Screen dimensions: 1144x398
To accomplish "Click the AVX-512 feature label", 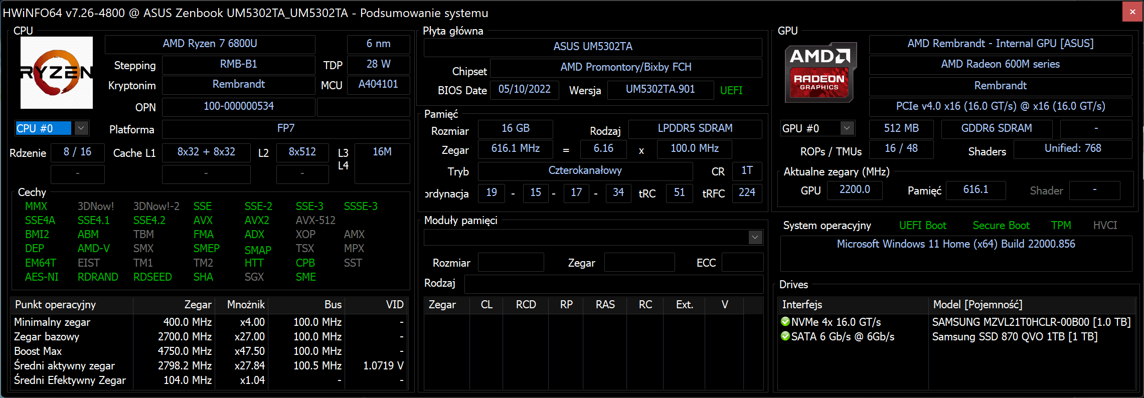I will point(315,220).
